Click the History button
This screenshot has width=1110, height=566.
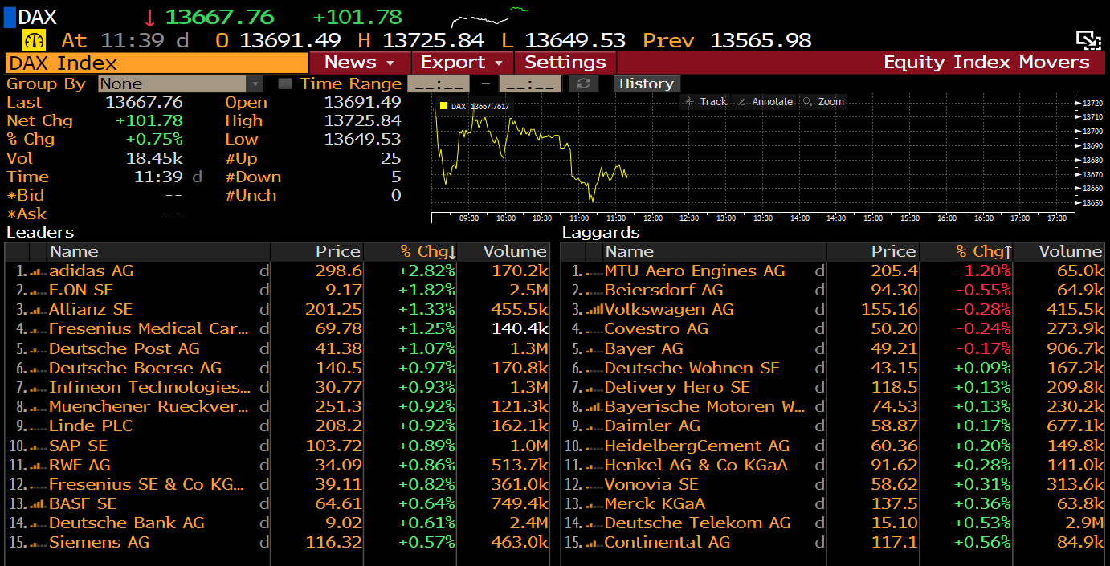(647, 83)
